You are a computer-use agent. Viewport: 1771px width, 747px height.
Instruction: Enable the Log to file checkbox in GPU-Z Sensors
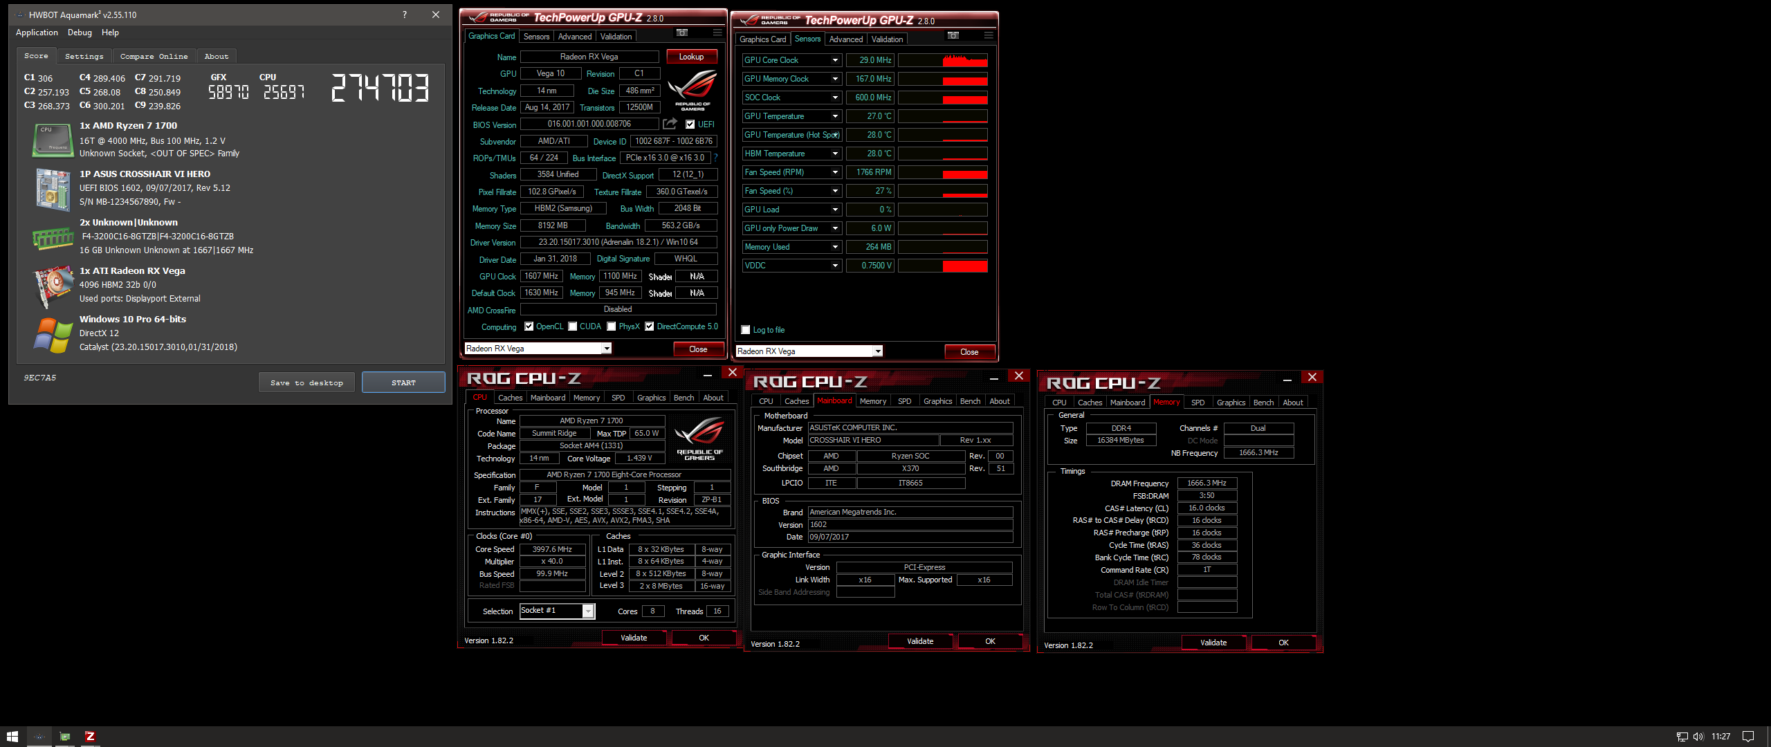coord(746,330)
